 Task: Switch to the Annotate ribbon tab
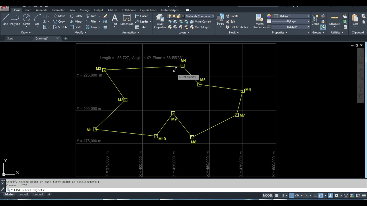coord(42,10)
